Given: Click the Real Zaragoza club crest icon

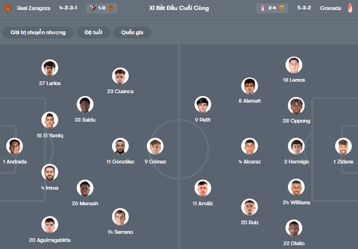Looking at the screenshot, I should [x=8, y=8].
